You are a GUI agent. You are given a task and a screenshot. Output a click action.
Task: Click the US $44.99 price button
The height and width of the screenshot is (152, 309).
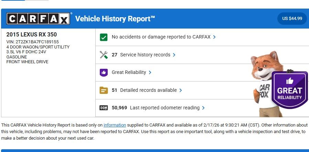pos(292,19)
